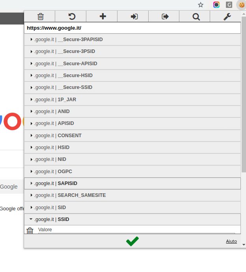246x272 pixels.
Task: Expand the SEARCH_SAMESITE cookie entry
Action: (x=132, y=195)
